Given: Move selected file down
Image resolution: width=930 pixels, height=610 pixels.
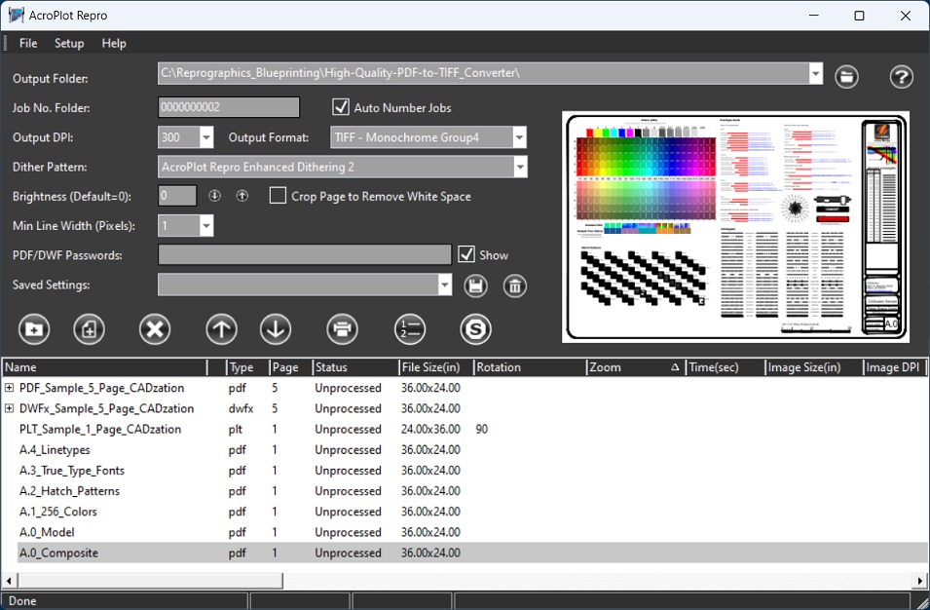Looking at the screenshot, I should 276,329.
